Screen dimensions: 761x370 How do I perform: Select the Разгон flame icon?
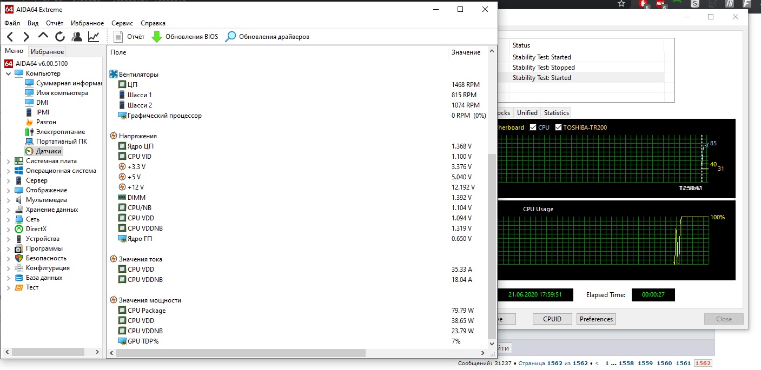[29, 122]
